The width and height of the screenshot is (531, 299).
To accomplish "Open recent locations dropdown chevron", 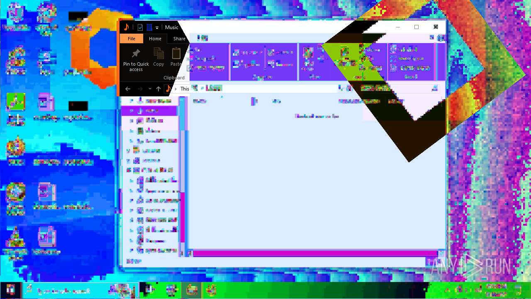I will (150, 89).
